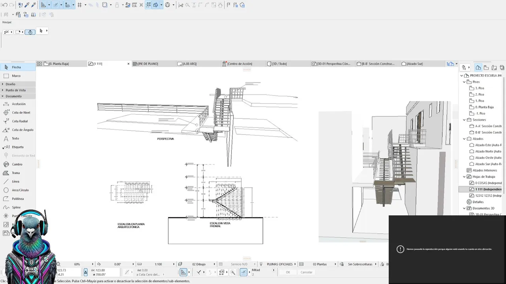The width and height of the screenshot is (506, 284).
Task: Pick the Cota de Ángulo tool
Action: [18, 130]
